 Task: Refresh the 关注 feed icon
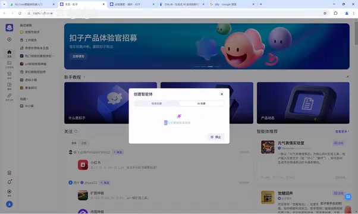76,131
